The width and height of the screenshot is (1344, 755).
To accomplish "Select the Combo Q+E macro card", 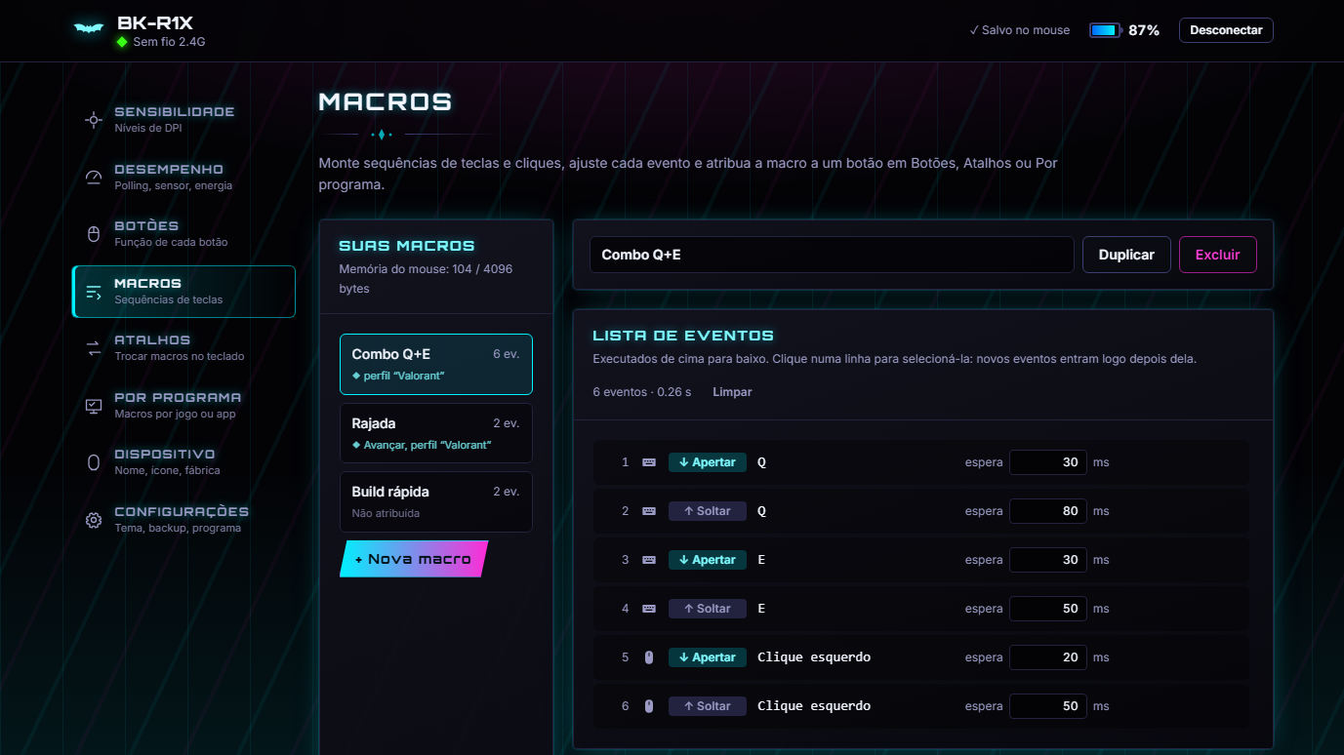I will (x=436, y=364).
